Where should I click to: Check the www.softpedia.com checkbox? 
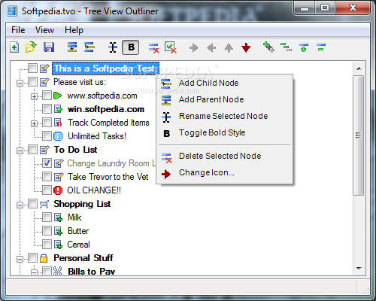(47, 96)
